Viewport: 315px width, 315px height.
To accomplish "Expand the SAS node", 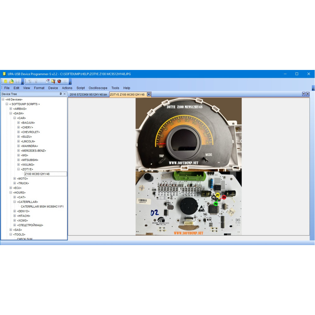I will (x=11, y=230).
